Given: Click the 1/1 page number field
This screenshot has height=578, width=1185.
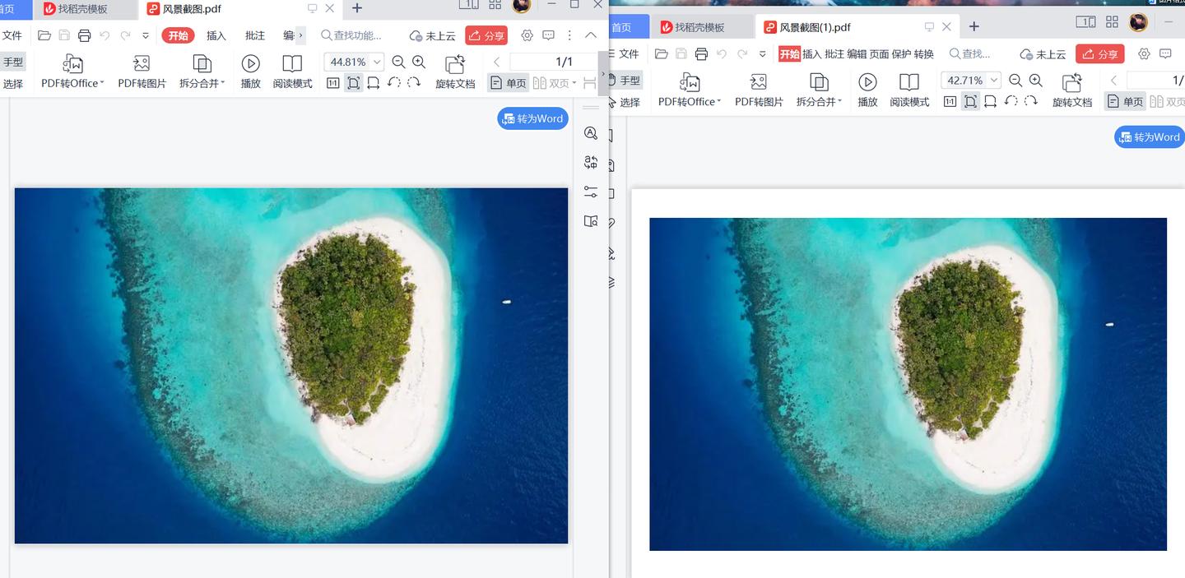Looking at the screenshot, I should (553, 62).
